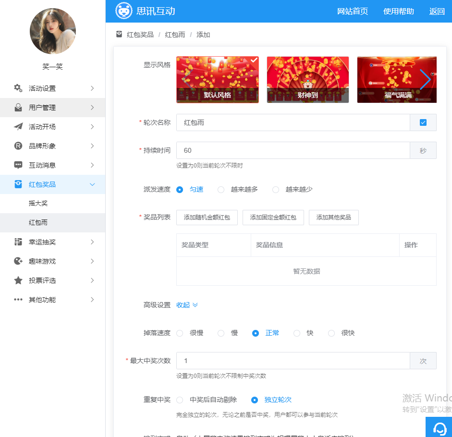Click the 红包奖品 envelope icon in sidebar

[18, 184]
